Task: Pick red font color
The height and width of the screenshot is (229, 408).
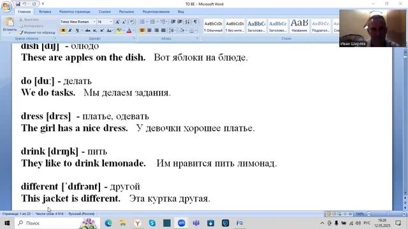Action: [129, 31]
